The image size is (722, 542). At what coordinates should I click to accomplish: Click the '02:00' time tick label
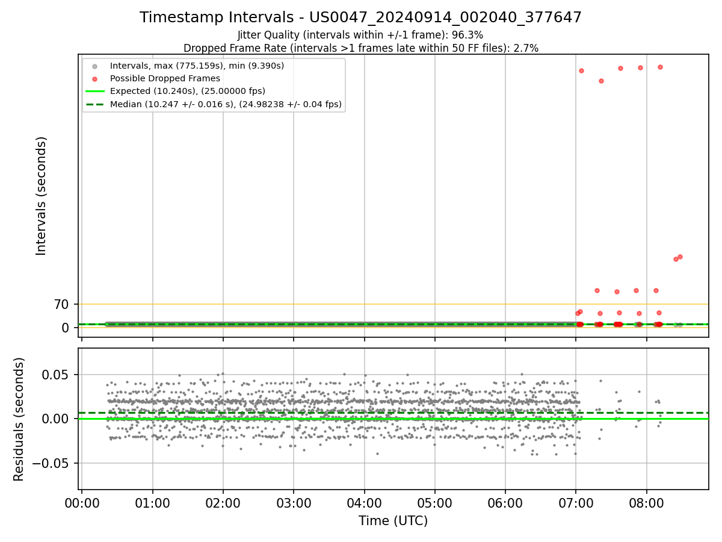coord(223,502)
